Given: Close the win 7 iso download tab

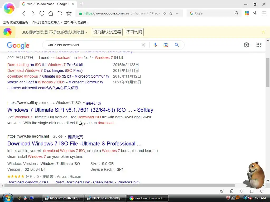Looking at the screenshot, I should tap(73, 4).
